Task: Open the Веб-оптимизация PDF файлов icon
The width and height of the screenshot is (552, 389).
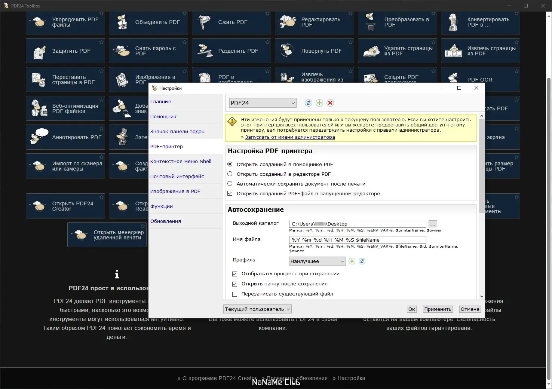Action: (39, 108)
